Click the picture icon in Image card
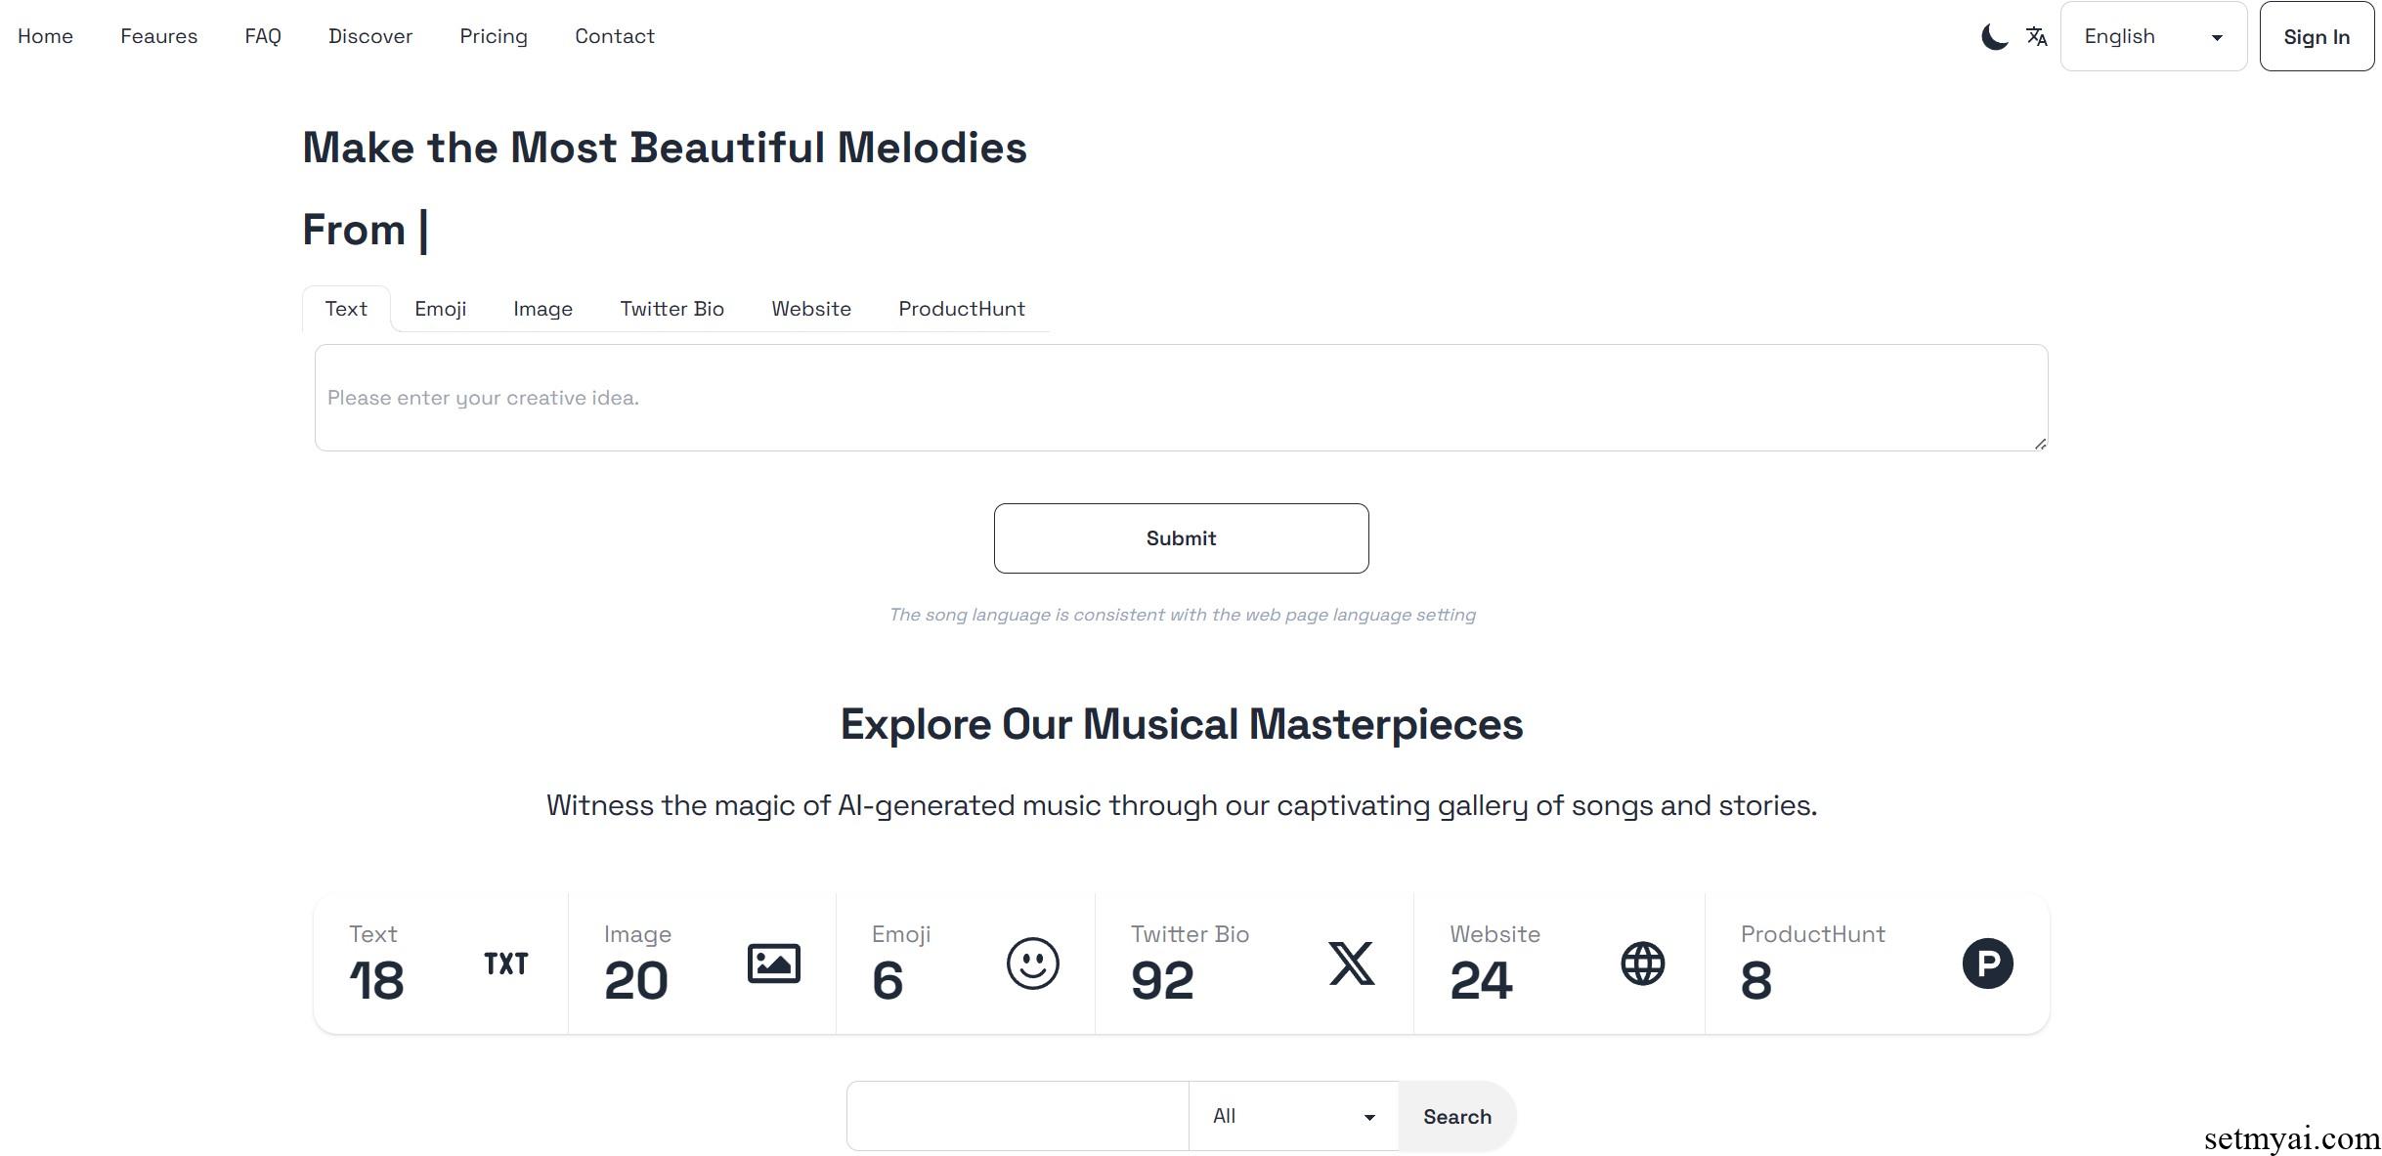The height and width of the screenshot is (1156, 2382). pos(773,963)
